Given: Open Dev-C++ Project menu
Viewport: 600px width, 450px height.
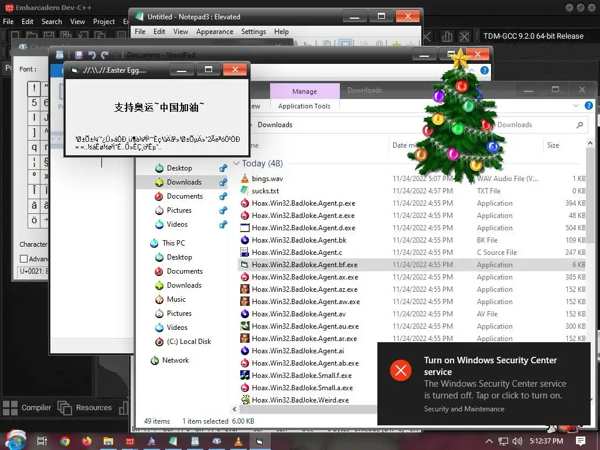Looking at the screenshot, I should (x=104, y=22).
